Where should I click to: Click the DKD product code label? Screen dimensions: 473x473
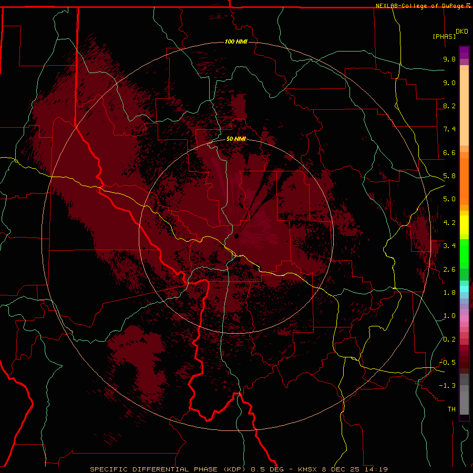pyautogui.click(x=462, y=32)
